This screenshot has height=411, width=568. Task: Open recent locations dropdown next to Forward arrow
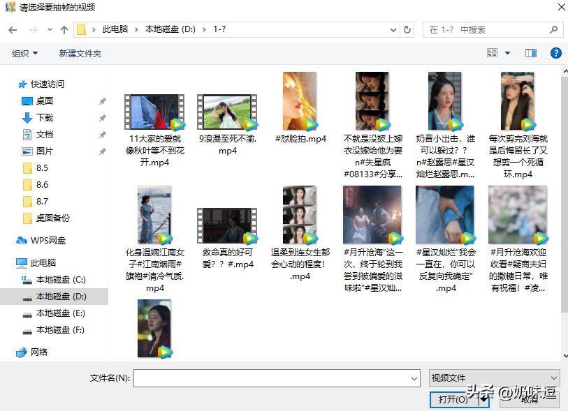pyautogui.click(x=50, y=30)
